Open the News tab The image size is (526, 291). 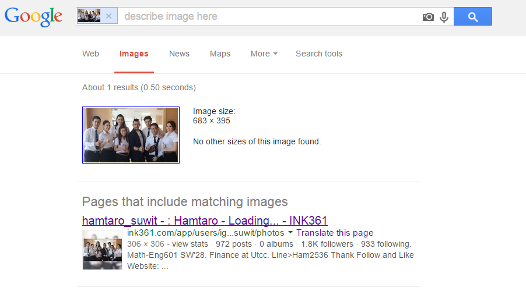tap(179, 54)
